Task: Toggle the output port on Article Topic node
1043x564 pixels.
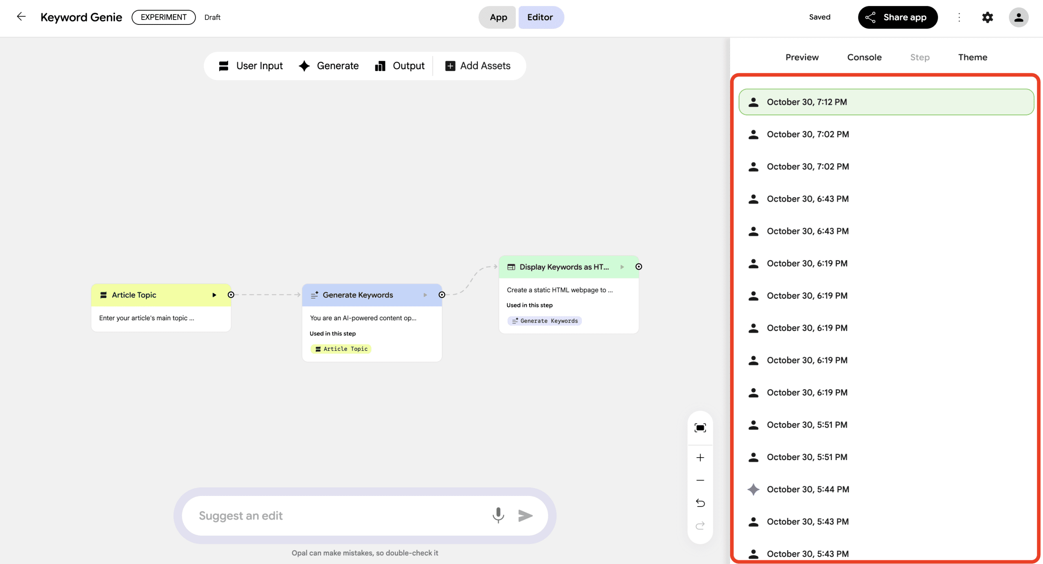Action: 231,294
